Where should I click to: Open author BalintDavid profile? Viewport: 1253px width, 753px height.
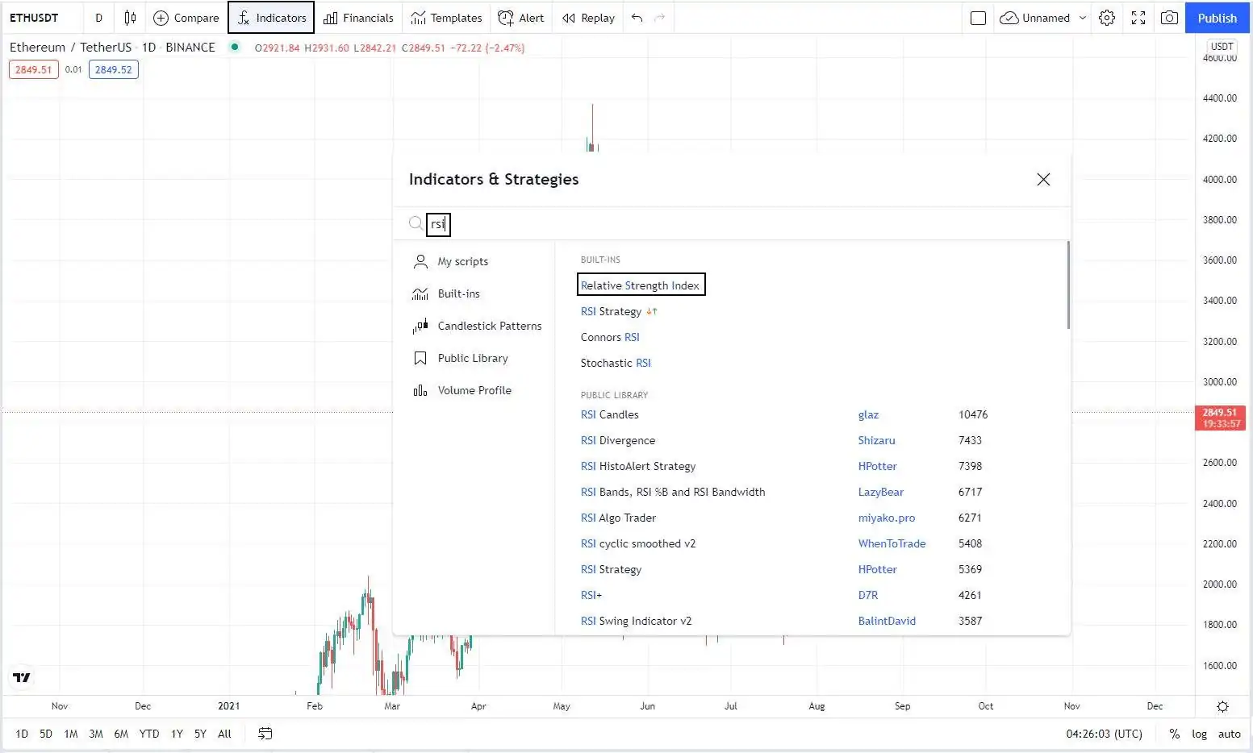[887, 621]
